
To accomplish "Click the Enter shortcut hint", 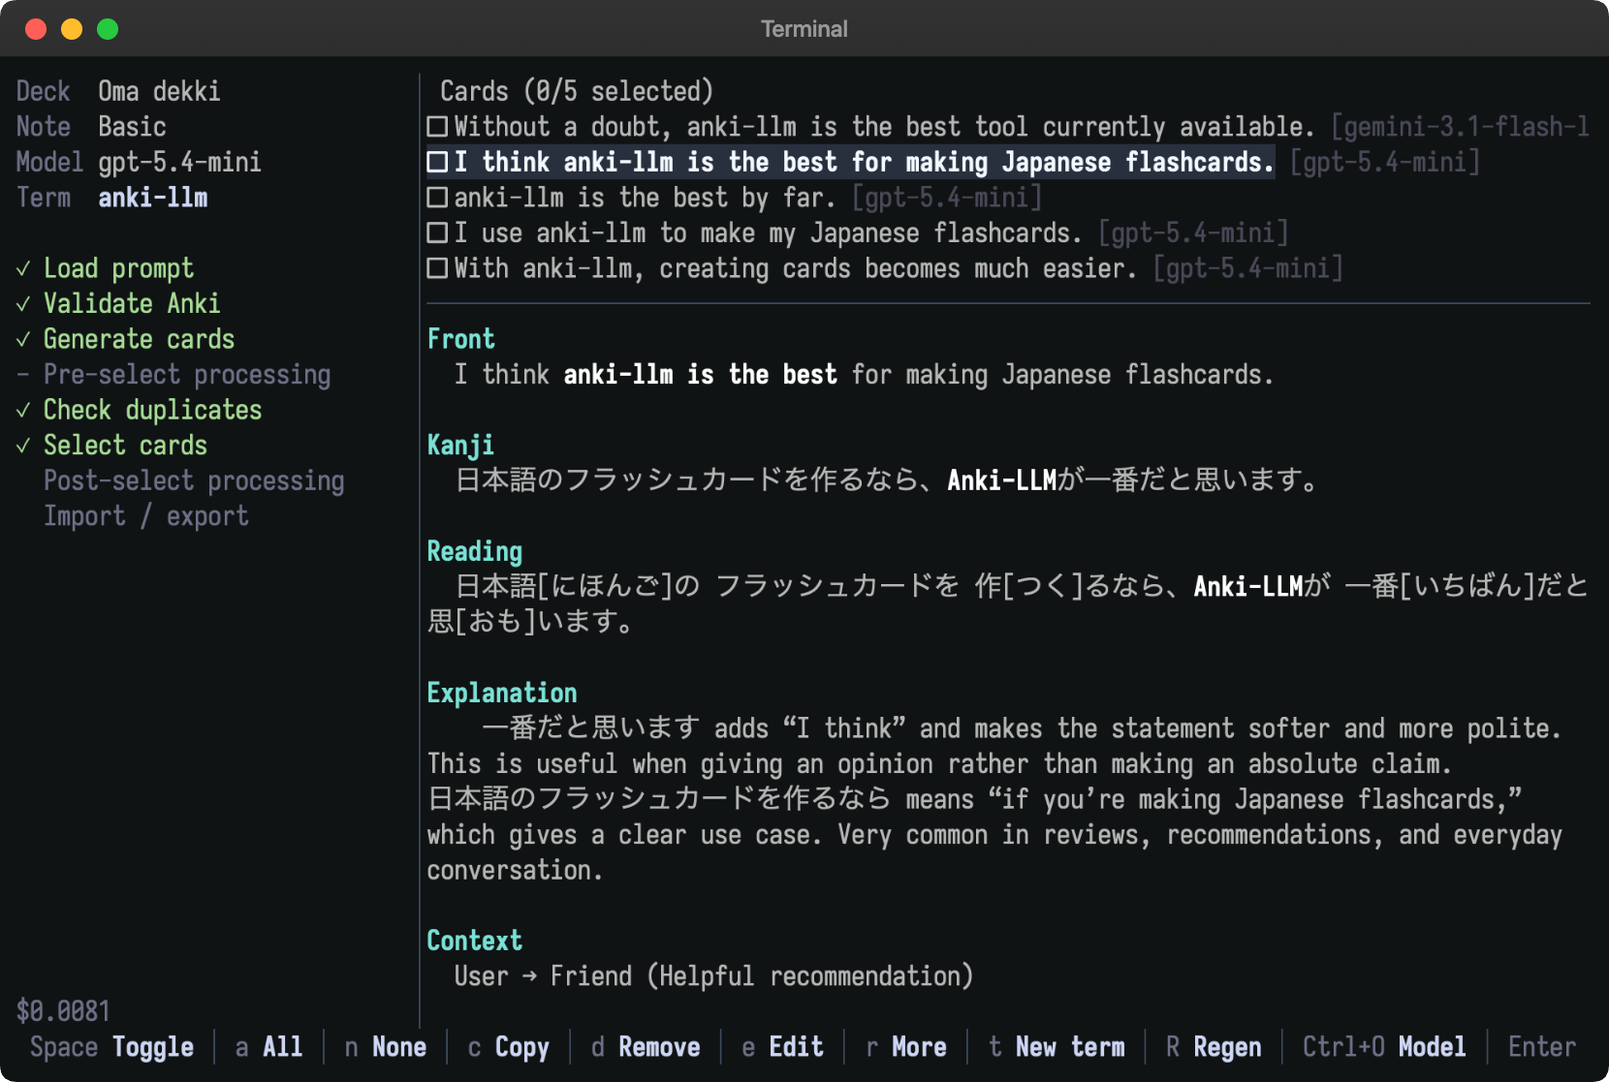I will 1542,1047.
